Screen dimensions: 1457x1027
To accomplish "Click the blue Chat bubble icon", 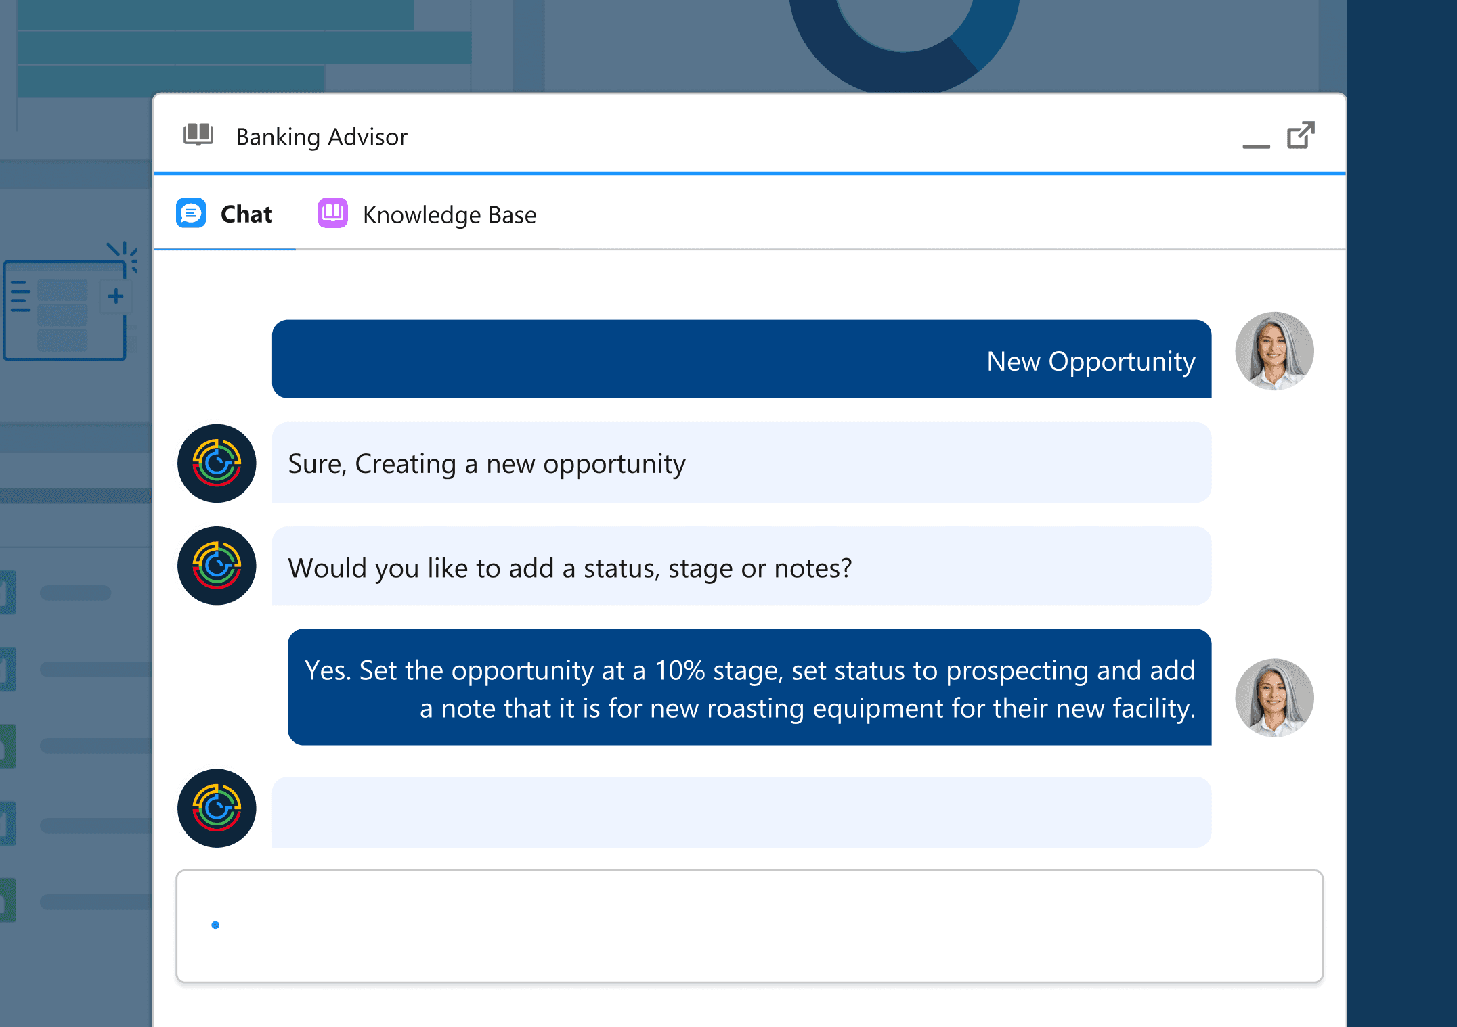I will click(191, 214).
